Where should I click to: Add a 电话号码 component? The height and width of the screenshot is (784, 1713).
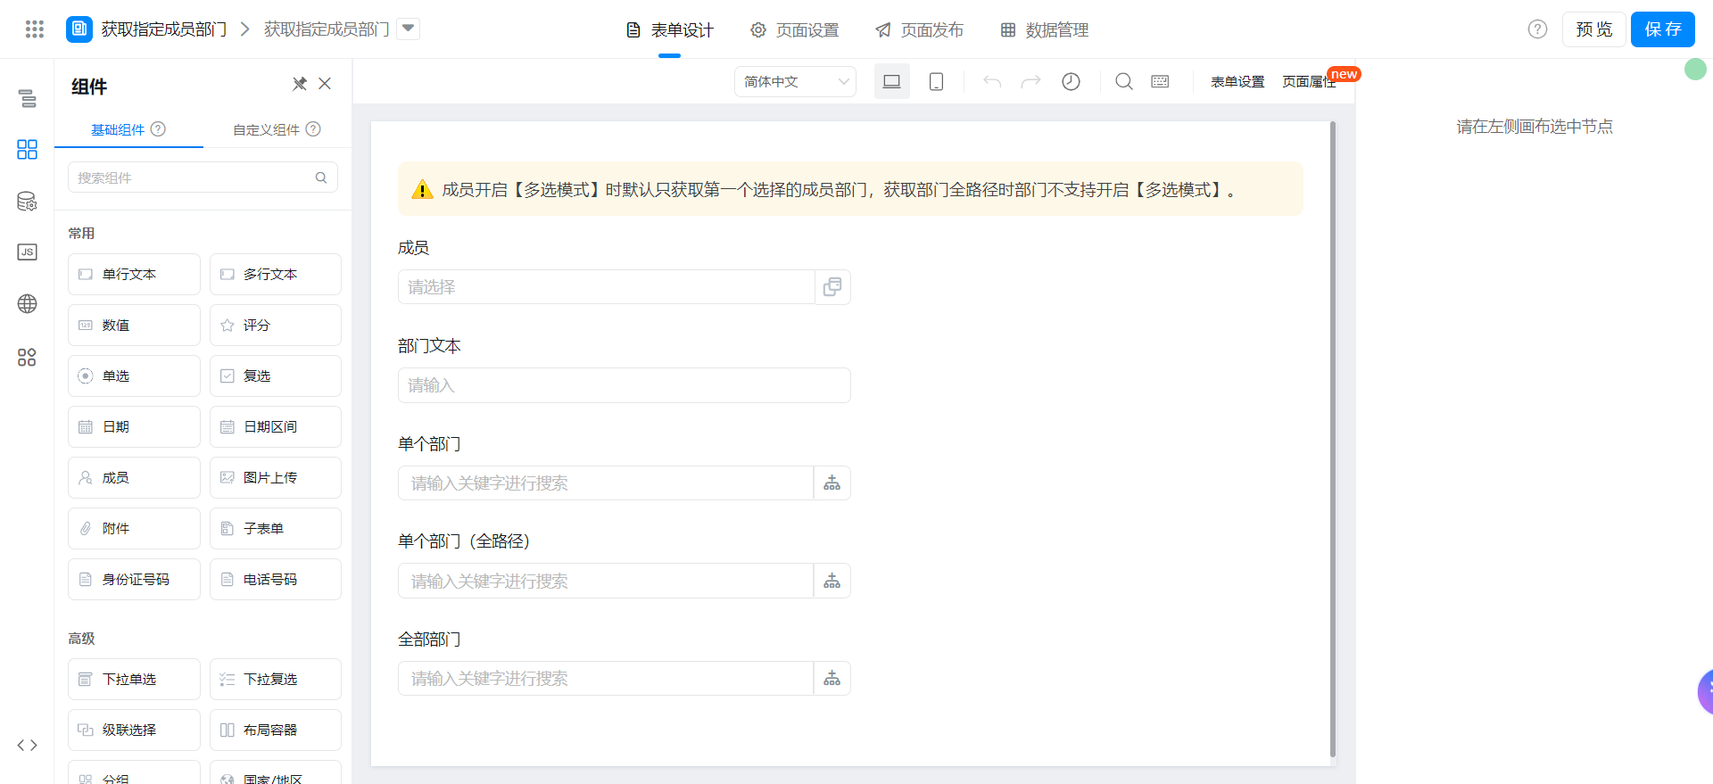pyautogui.click(x=276, y=579)
